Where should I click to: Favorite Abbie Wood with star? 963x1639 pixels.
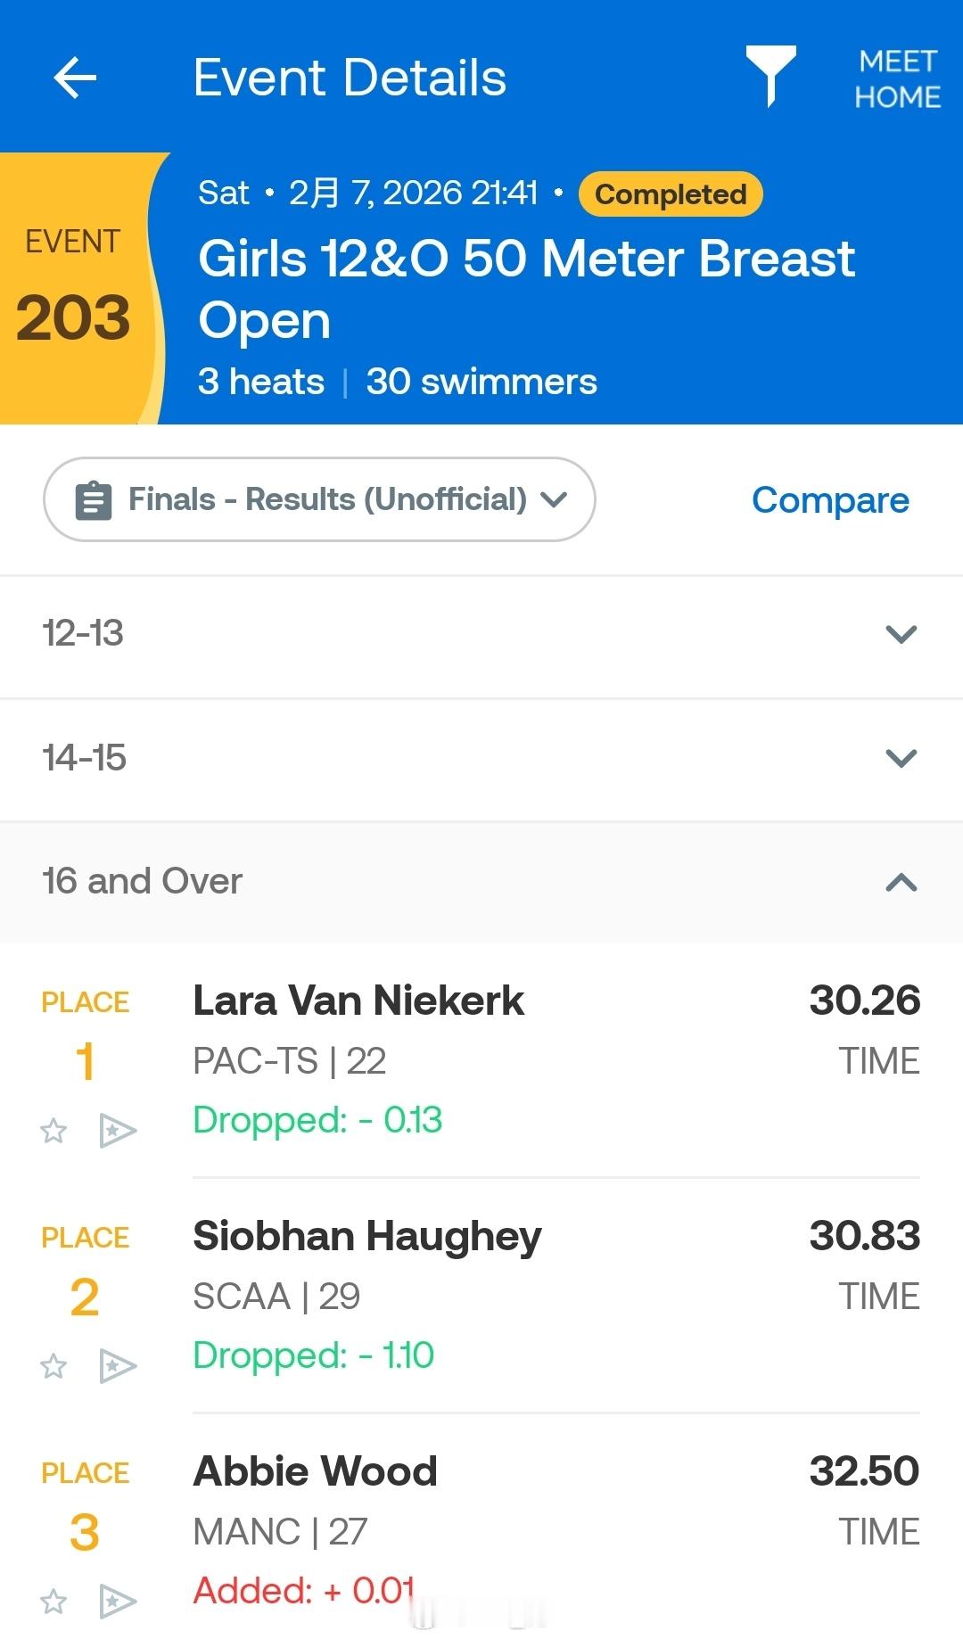pos(53,1602)
